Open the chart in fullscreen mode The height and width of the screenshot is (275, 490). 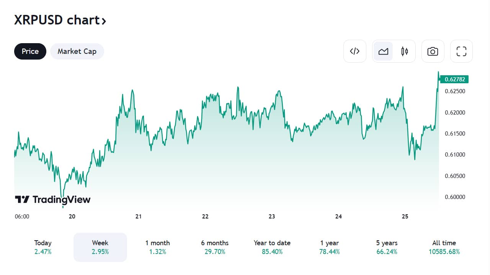[461, 51]
